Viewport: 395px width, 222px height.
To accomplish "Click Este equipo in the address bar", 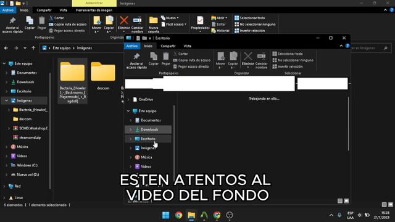I will [62, 48].
